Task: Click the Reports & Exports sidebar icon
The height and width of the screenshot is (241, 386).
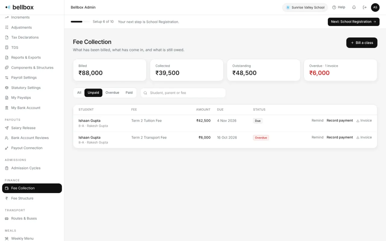Action: (x=7, y=58)
